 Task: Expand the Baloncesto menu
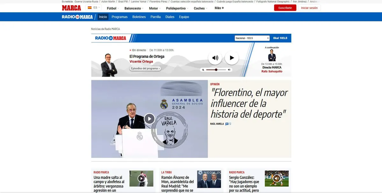(x=134, y=8)
